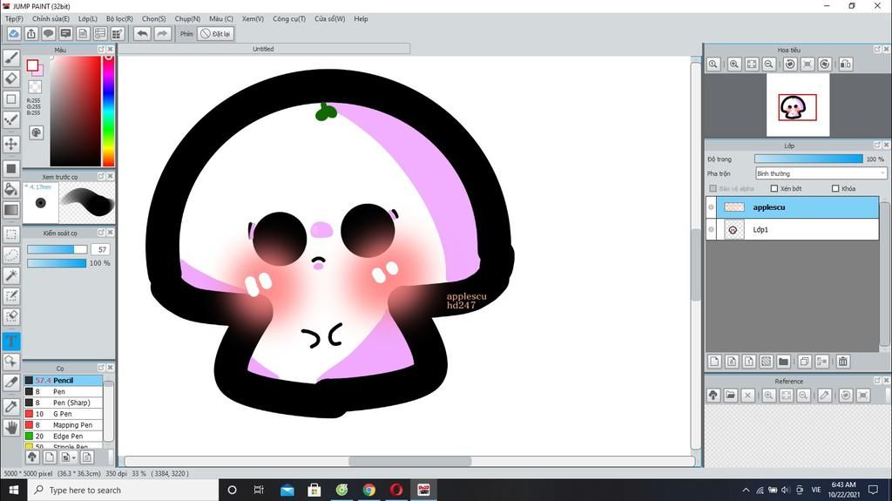The height and width of the screenshot is (501, 892).
Task: Select the Shape fill rectangle tool
Action: [x=10, y=168]
